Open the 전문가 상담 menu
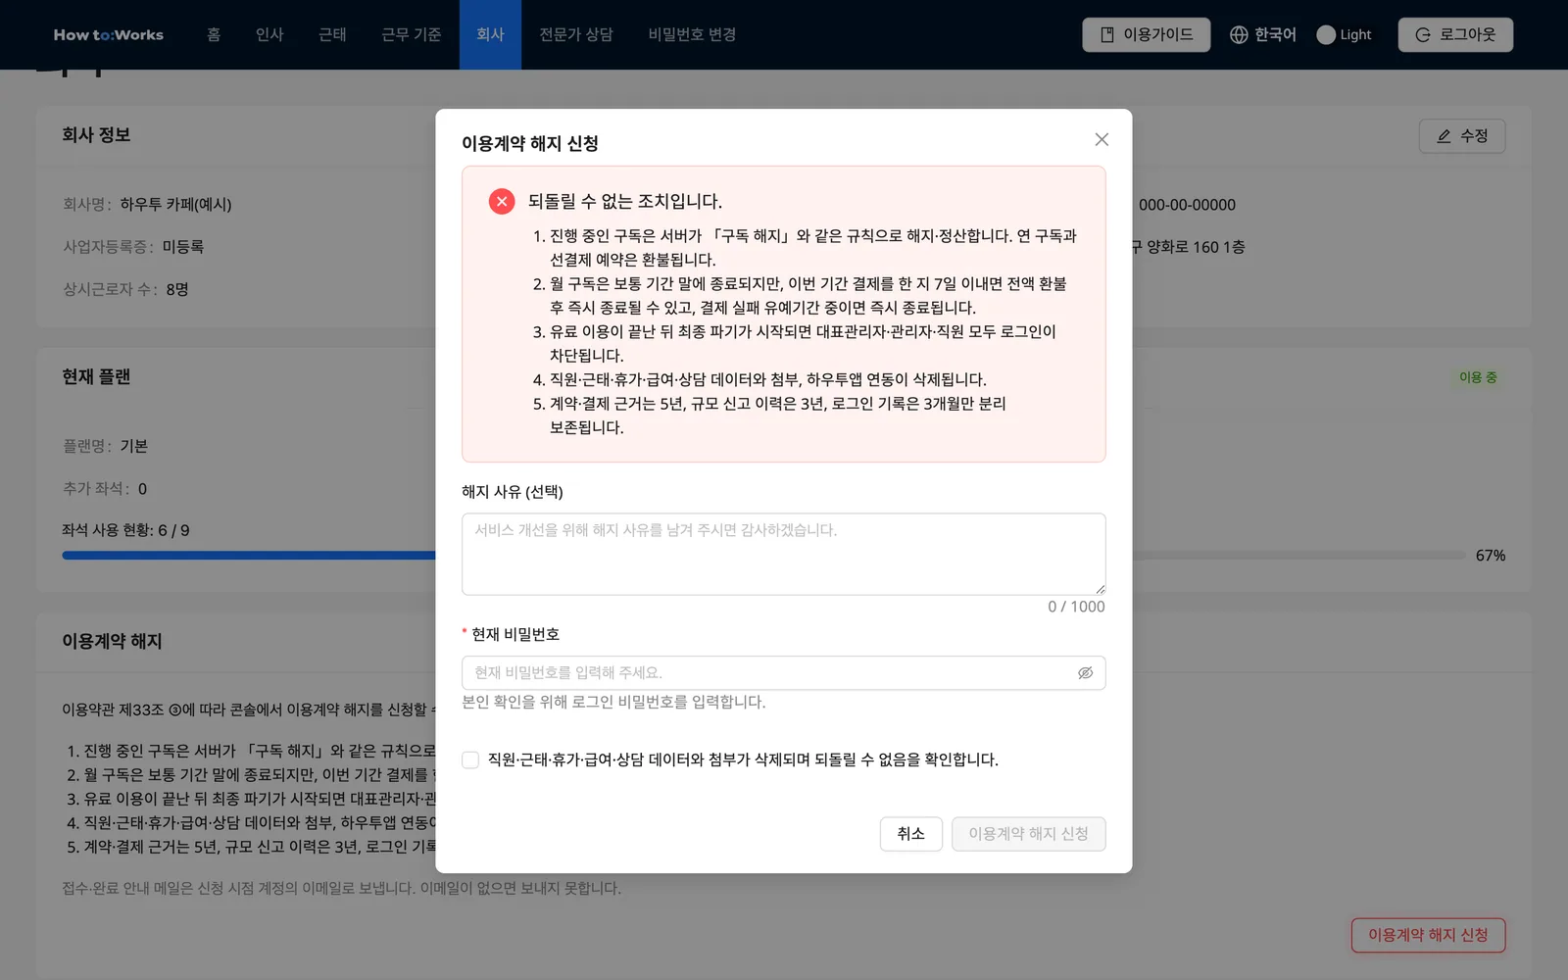 click(576, 34)
